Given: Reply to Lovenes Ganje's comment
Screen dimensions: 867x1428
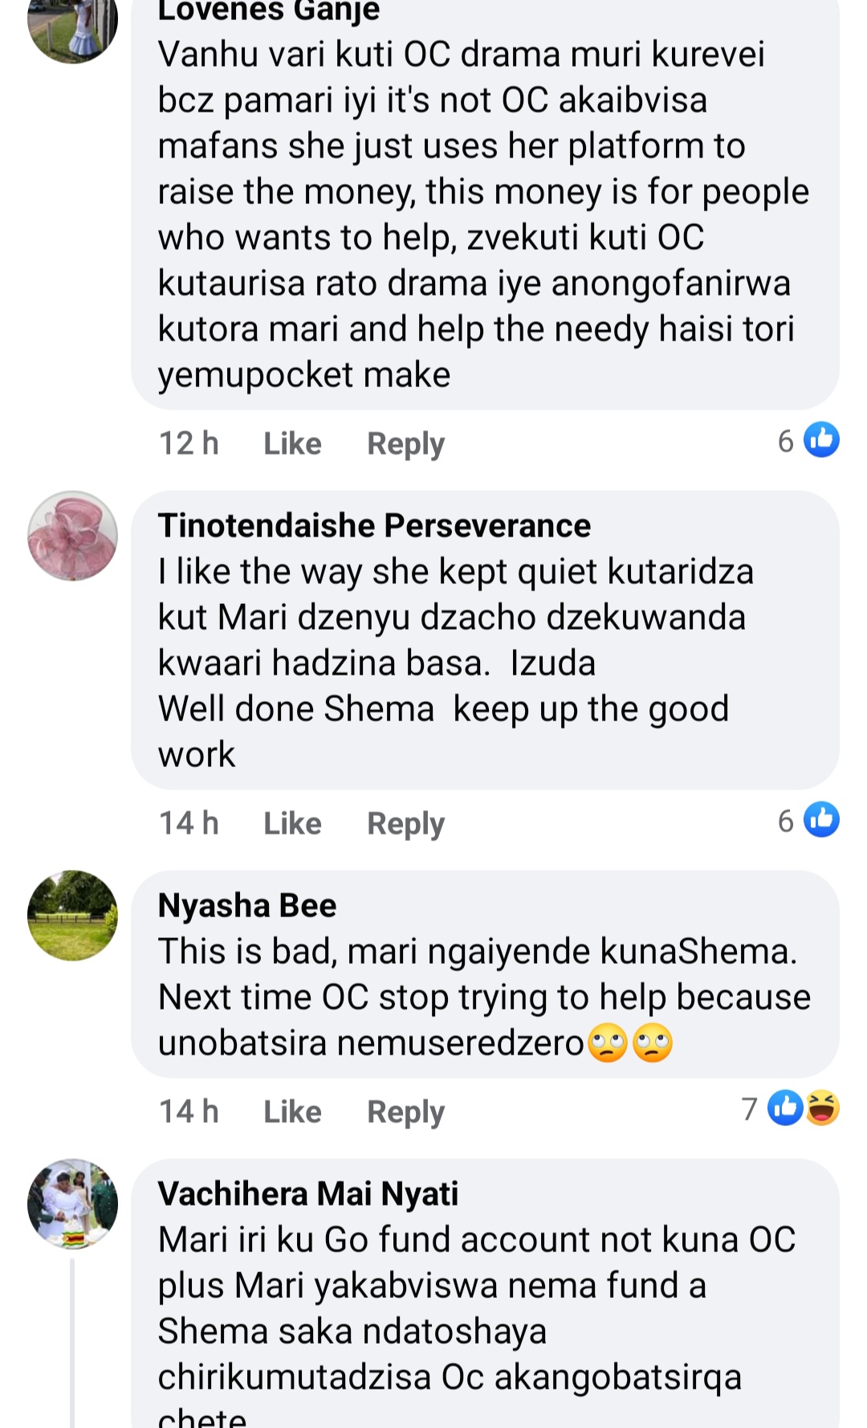Looking at the screenshot, I should click(405, 444).
